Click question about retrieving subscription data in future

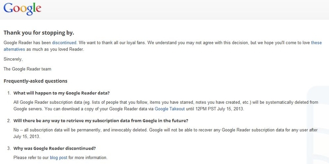pyautogui.click(x=101, y=121)
